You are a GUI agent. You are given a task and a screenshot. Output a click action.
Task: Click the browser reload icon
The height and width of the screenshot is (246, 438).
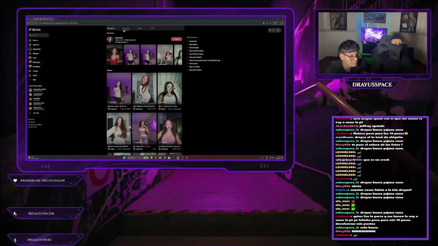(x=37, y=23)
